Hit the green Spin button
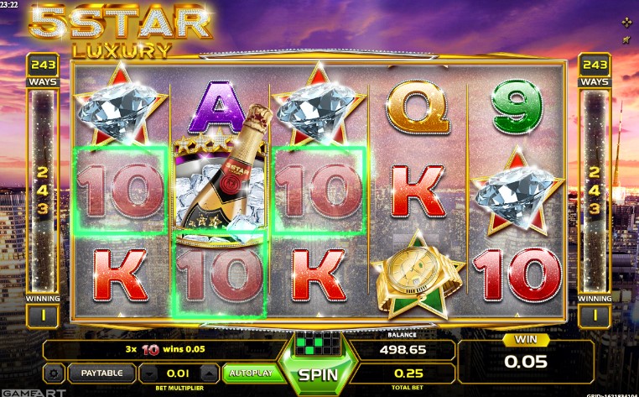 (318, 375)
